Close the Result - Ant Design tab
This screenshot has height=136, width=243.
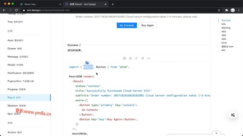(x=106, y=4)
